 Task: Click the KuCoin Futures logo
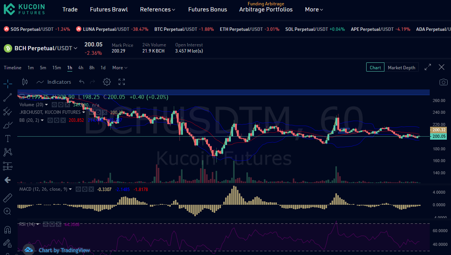click(x=24, y=9)
